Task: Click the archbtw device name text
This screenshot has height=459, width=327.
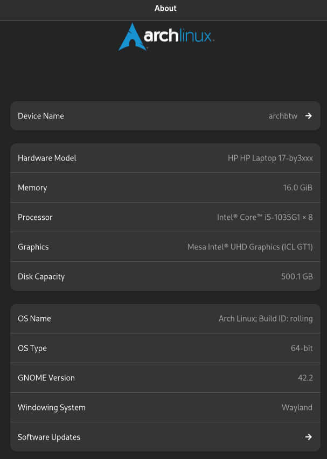Action: (283, 116)
